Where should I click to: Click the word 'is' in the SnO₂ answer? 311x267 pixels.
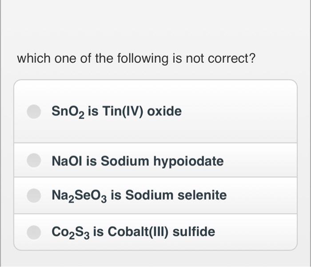(92, 111)
